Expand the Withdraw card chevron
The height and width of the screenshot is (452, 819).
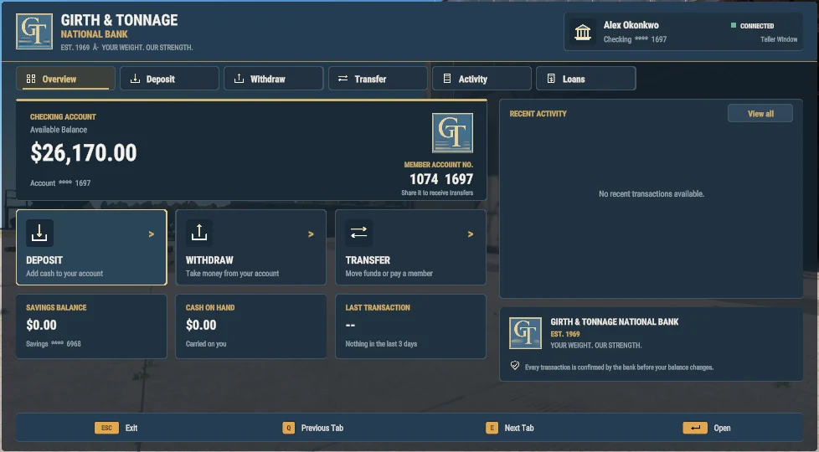pos(312,234)
